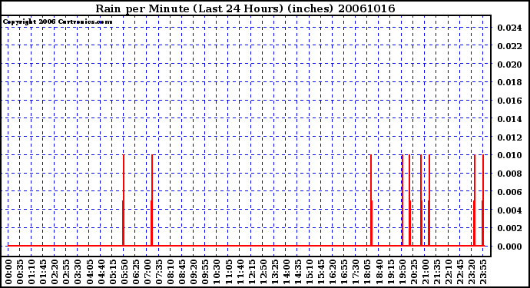Click the 0.002 y-axis label

[x=509, y=228]
